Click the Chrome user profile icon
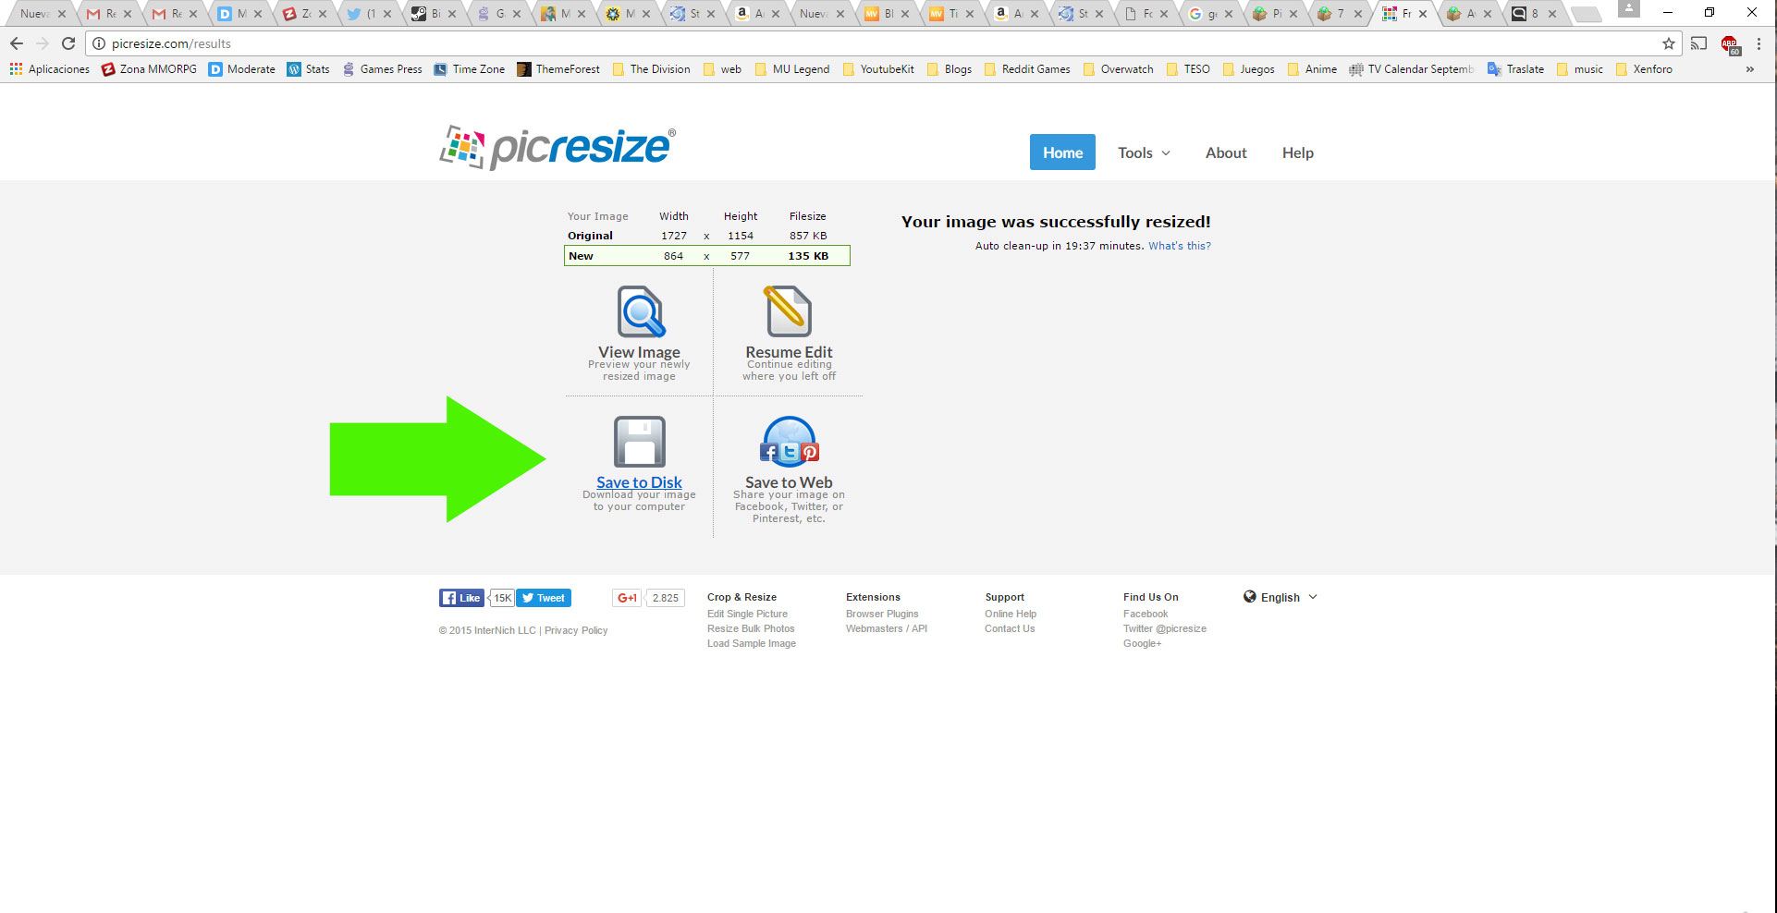1777x913 pixels. tap(1629, 9)
